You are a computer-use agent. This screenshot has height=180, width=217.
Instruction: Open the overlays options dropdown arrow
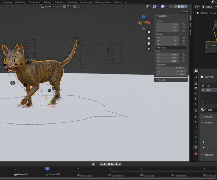pos(166,6)
